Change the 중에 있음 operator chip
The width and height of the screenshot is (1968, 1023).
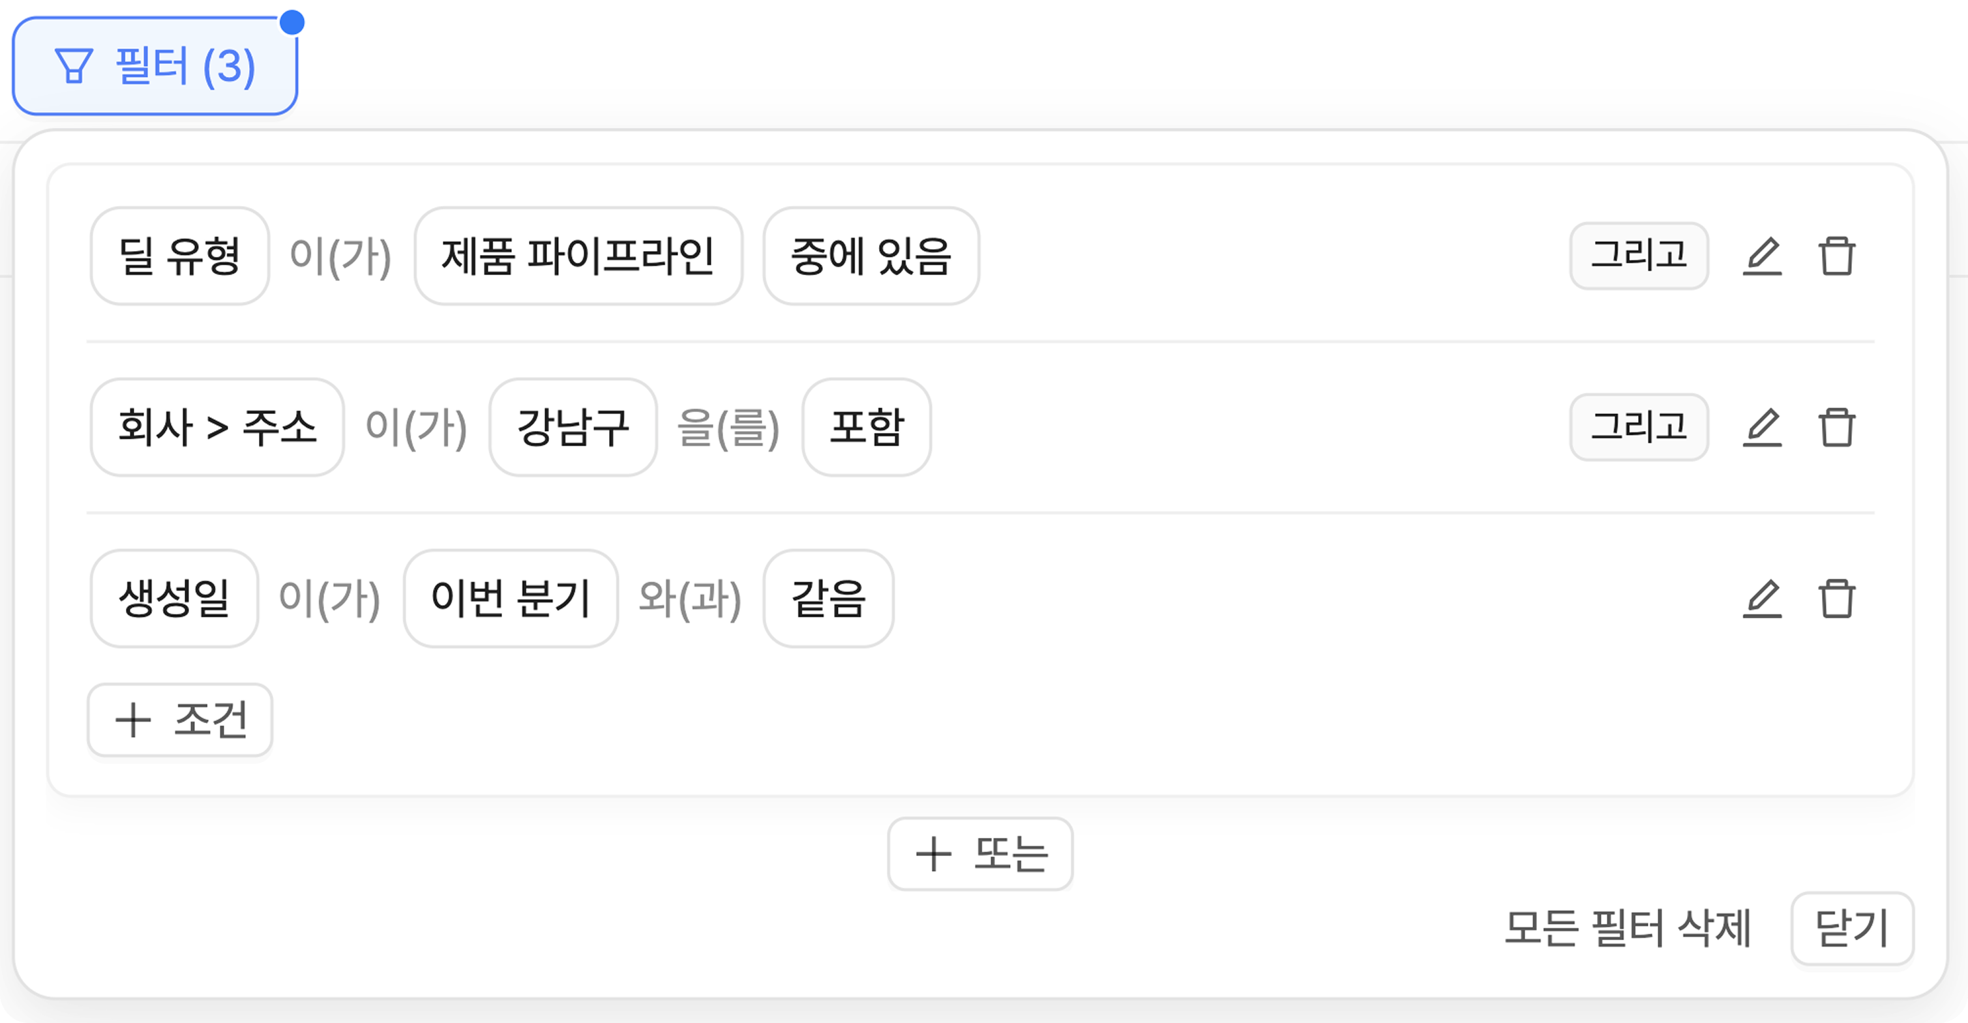tap(871, 256)
